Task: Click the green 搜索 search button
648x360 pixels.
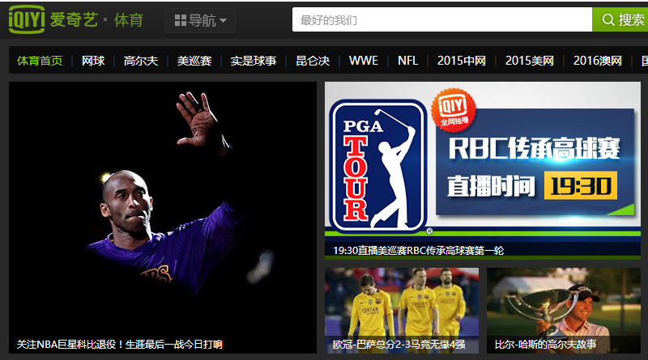Action: (620, 19)
